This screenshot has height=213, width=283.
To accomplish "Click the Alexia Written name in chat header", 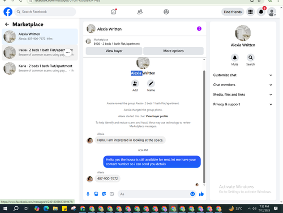I will [x=109, y=29].
